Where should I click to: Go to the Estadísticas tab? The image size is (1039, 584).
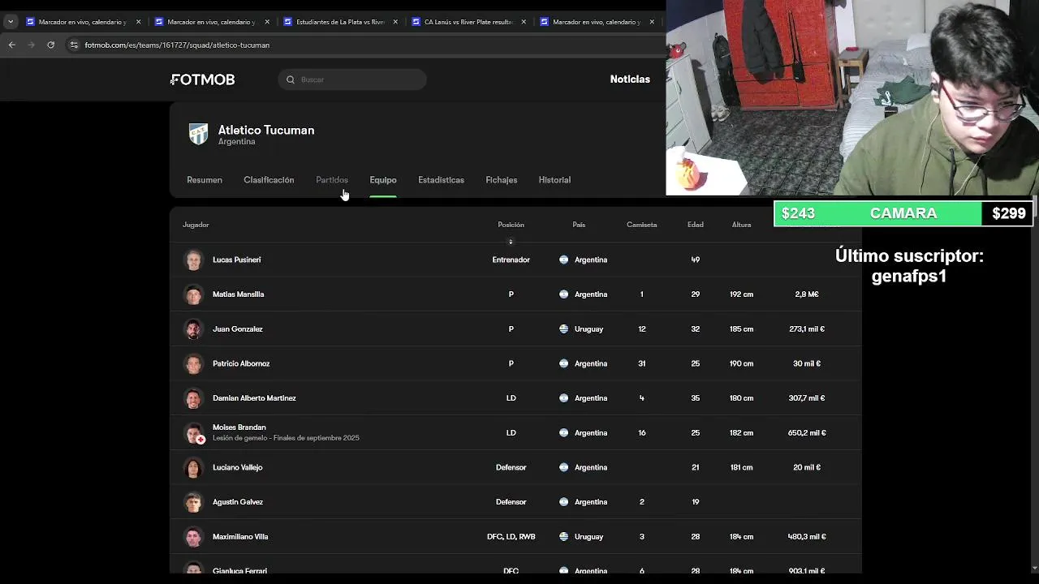pyautogui.click(x=441, y=180)
